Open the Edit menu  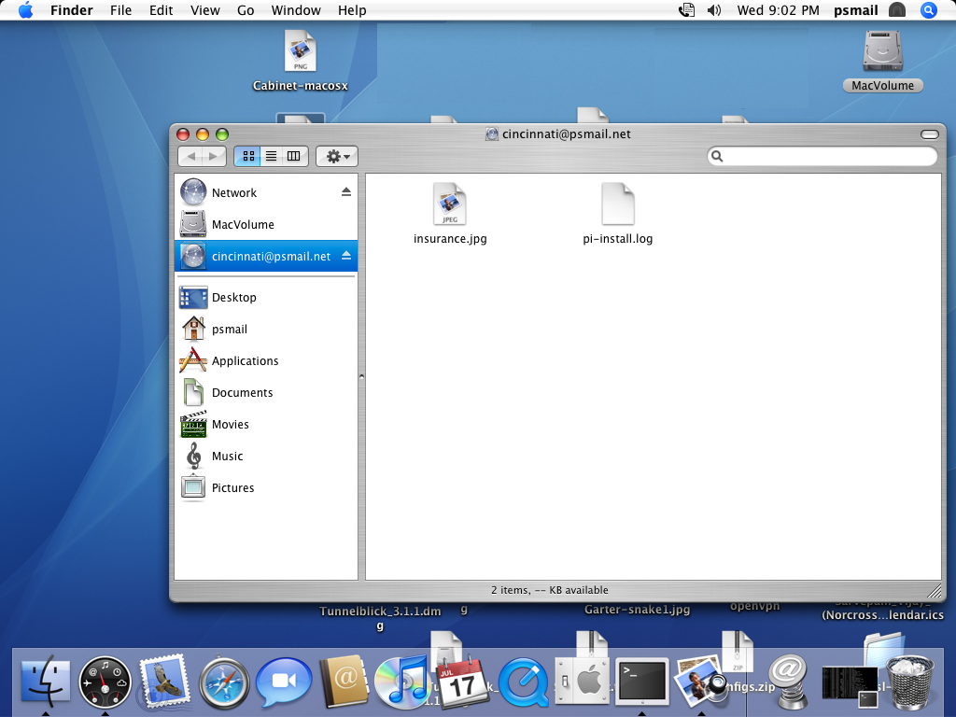[161, 10]
